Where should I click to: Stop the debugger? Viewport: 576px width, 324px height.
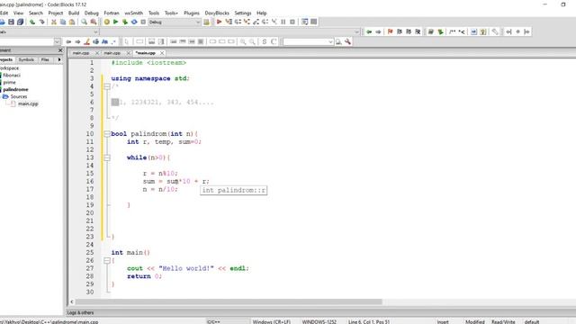pos(292,22)
